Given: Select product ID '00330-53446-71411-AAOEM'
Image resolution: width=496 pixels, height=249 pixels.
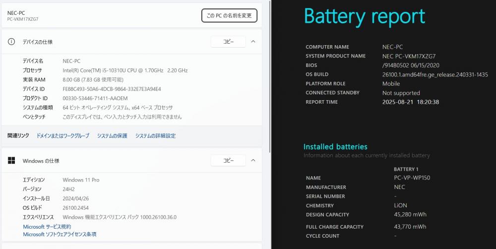Looking at the screenshot, I should click(x=95, y=98).
